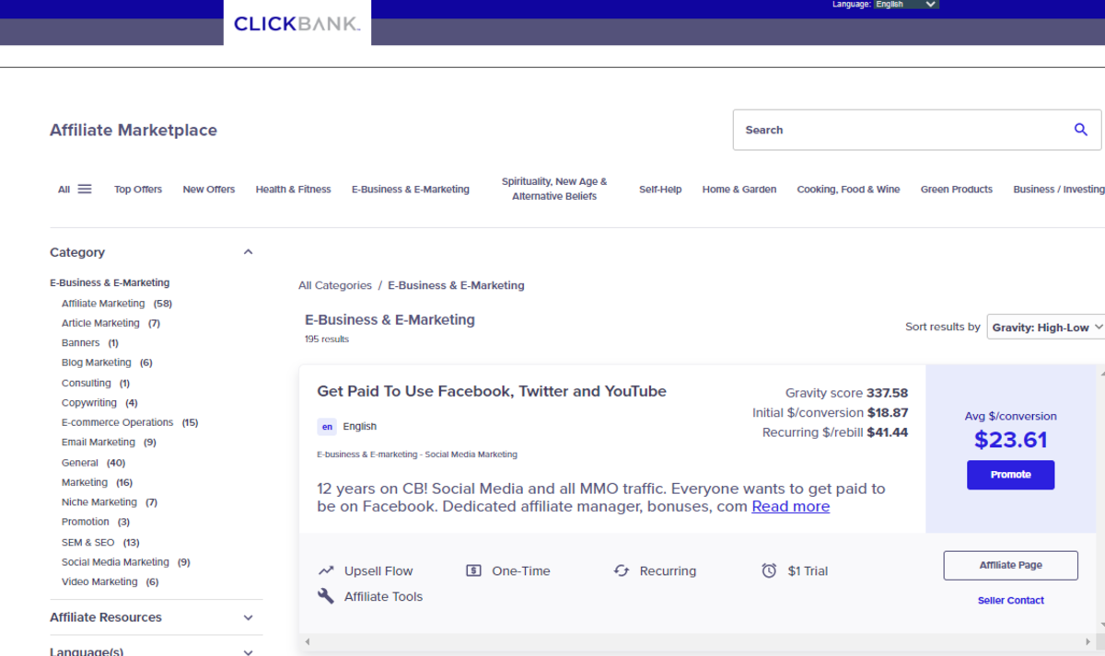Click the Promote button
This screenshot has height=656, width=1105.
1010,475
